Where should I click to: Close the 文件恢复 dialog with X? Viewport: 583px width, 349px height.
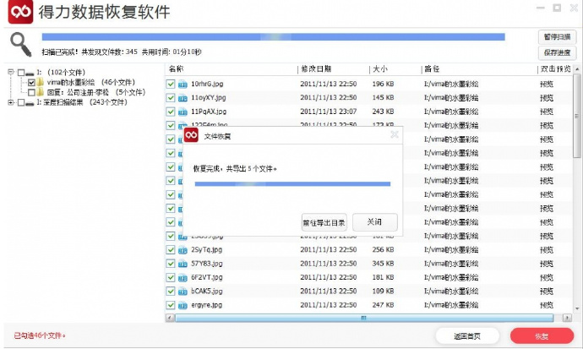tap(395, 134)
